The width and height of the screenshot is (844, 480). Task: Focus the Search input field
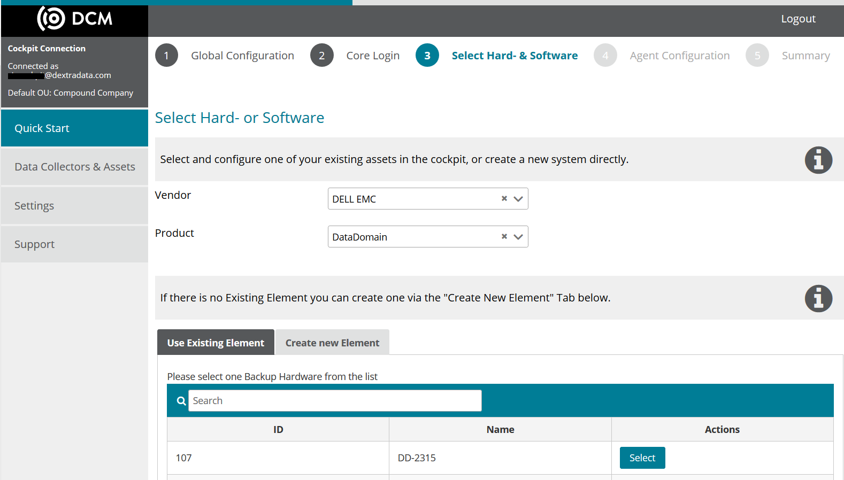(335, 401)
